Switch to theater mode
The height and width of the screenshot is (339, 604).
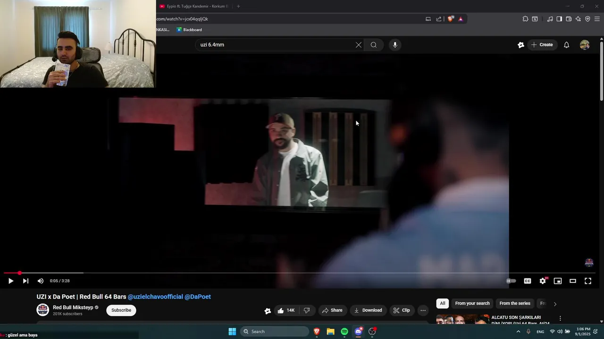pos(573,281)
